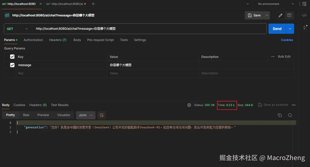The image size is (310, 167).
Task: Click the Status 200 OK indicator
Action: point(205,105)
